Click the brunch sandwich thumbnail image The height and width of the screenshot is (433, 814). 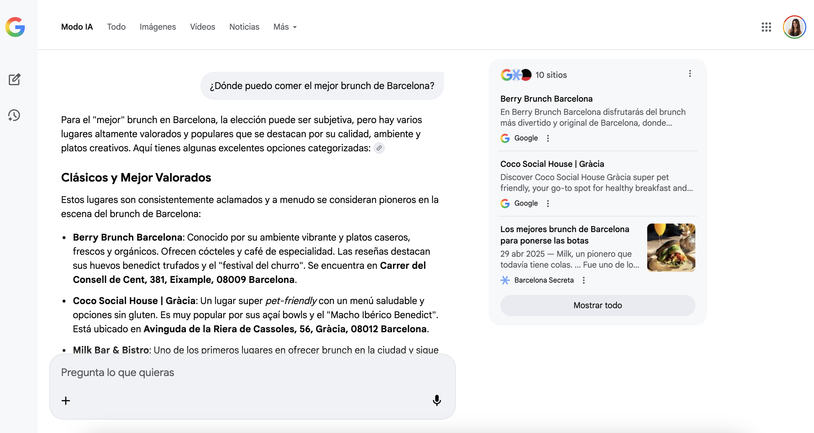(671, 247)
